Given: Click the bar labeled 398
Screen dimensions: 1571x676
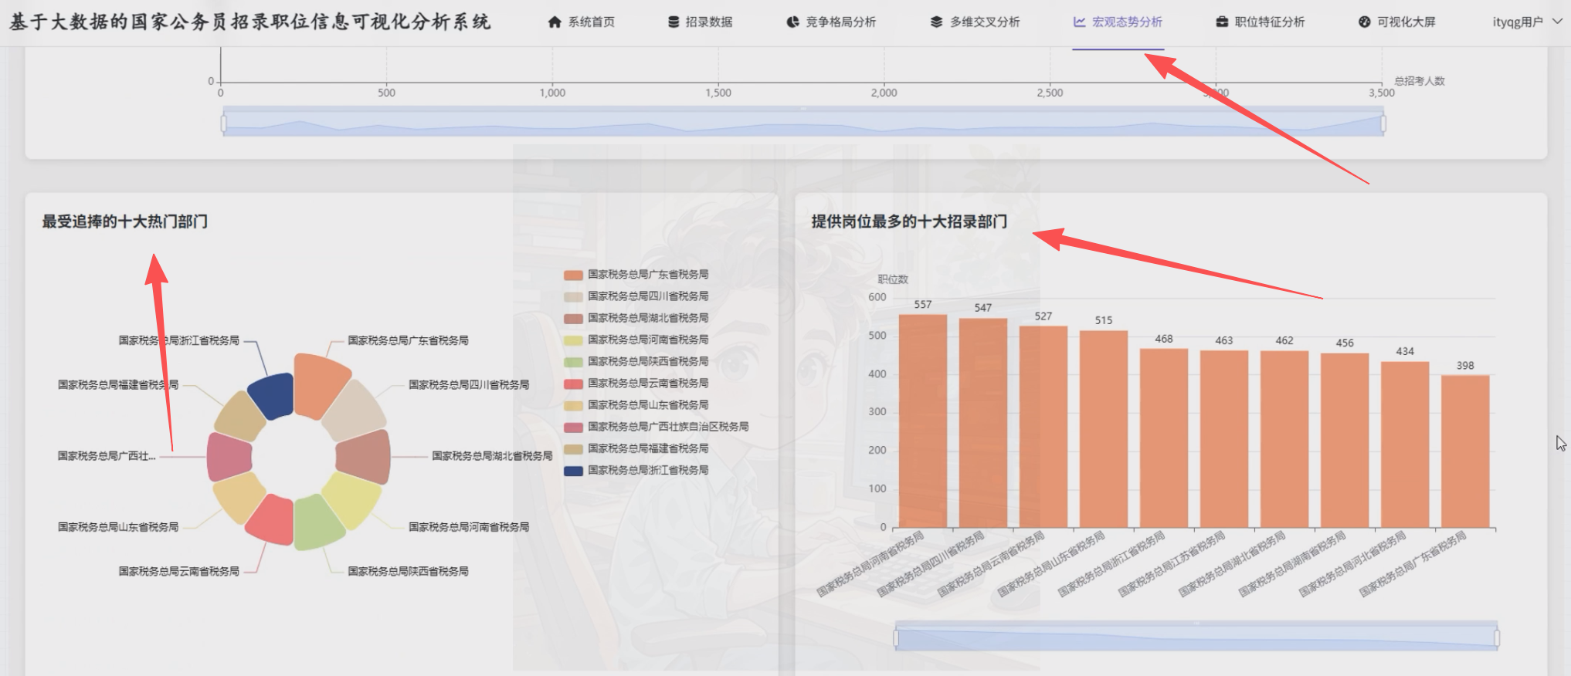Looking at the screenshot, I should pyautogui.click(x=1465, y=451).
